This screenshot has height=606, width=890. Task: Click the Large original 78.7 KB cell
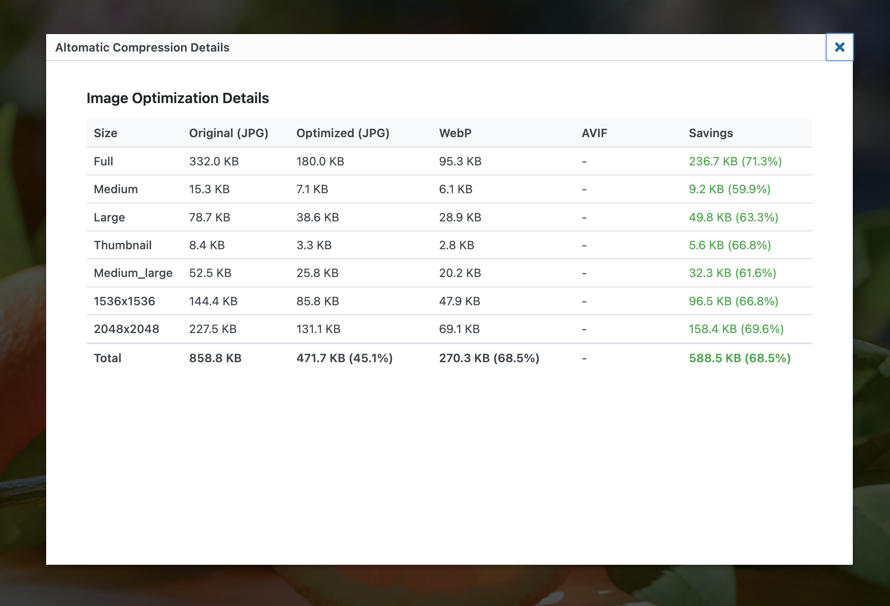click(x=209, y=217)
